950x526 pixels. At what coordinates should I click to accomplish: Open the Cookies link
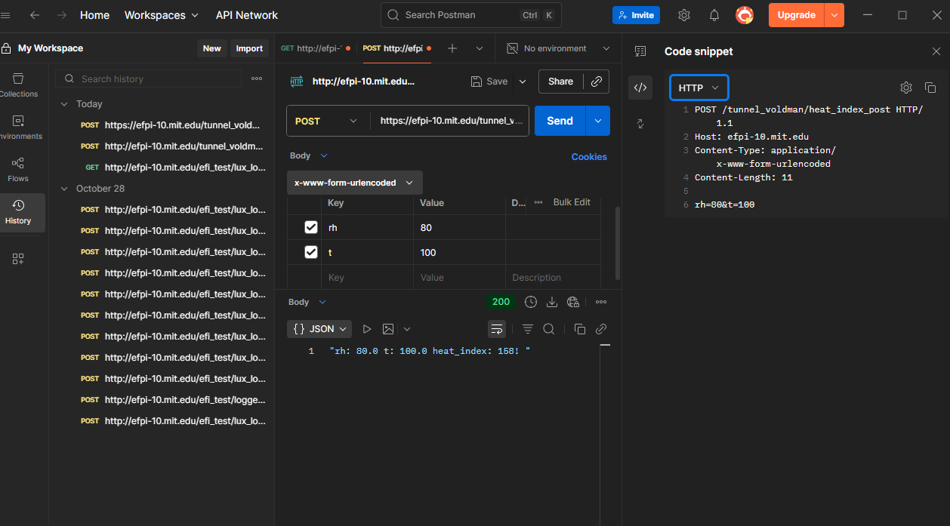pos(588,157)
